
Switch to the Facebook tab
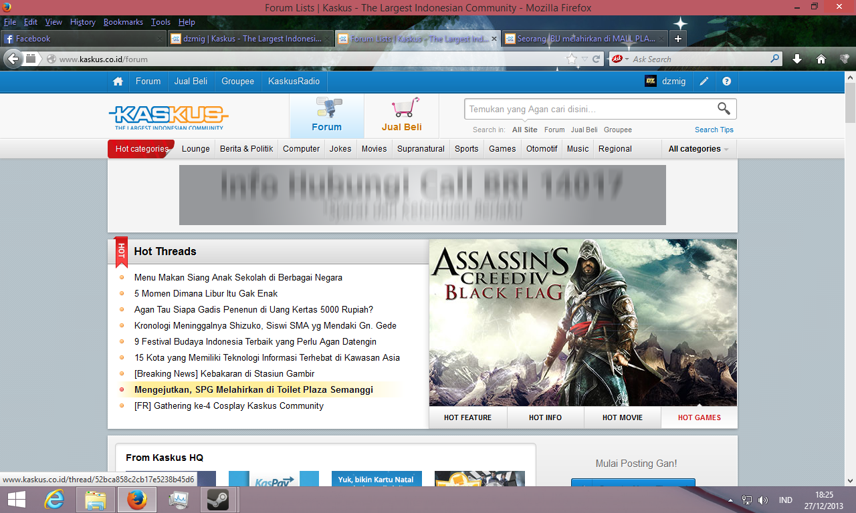click(84, 39)
